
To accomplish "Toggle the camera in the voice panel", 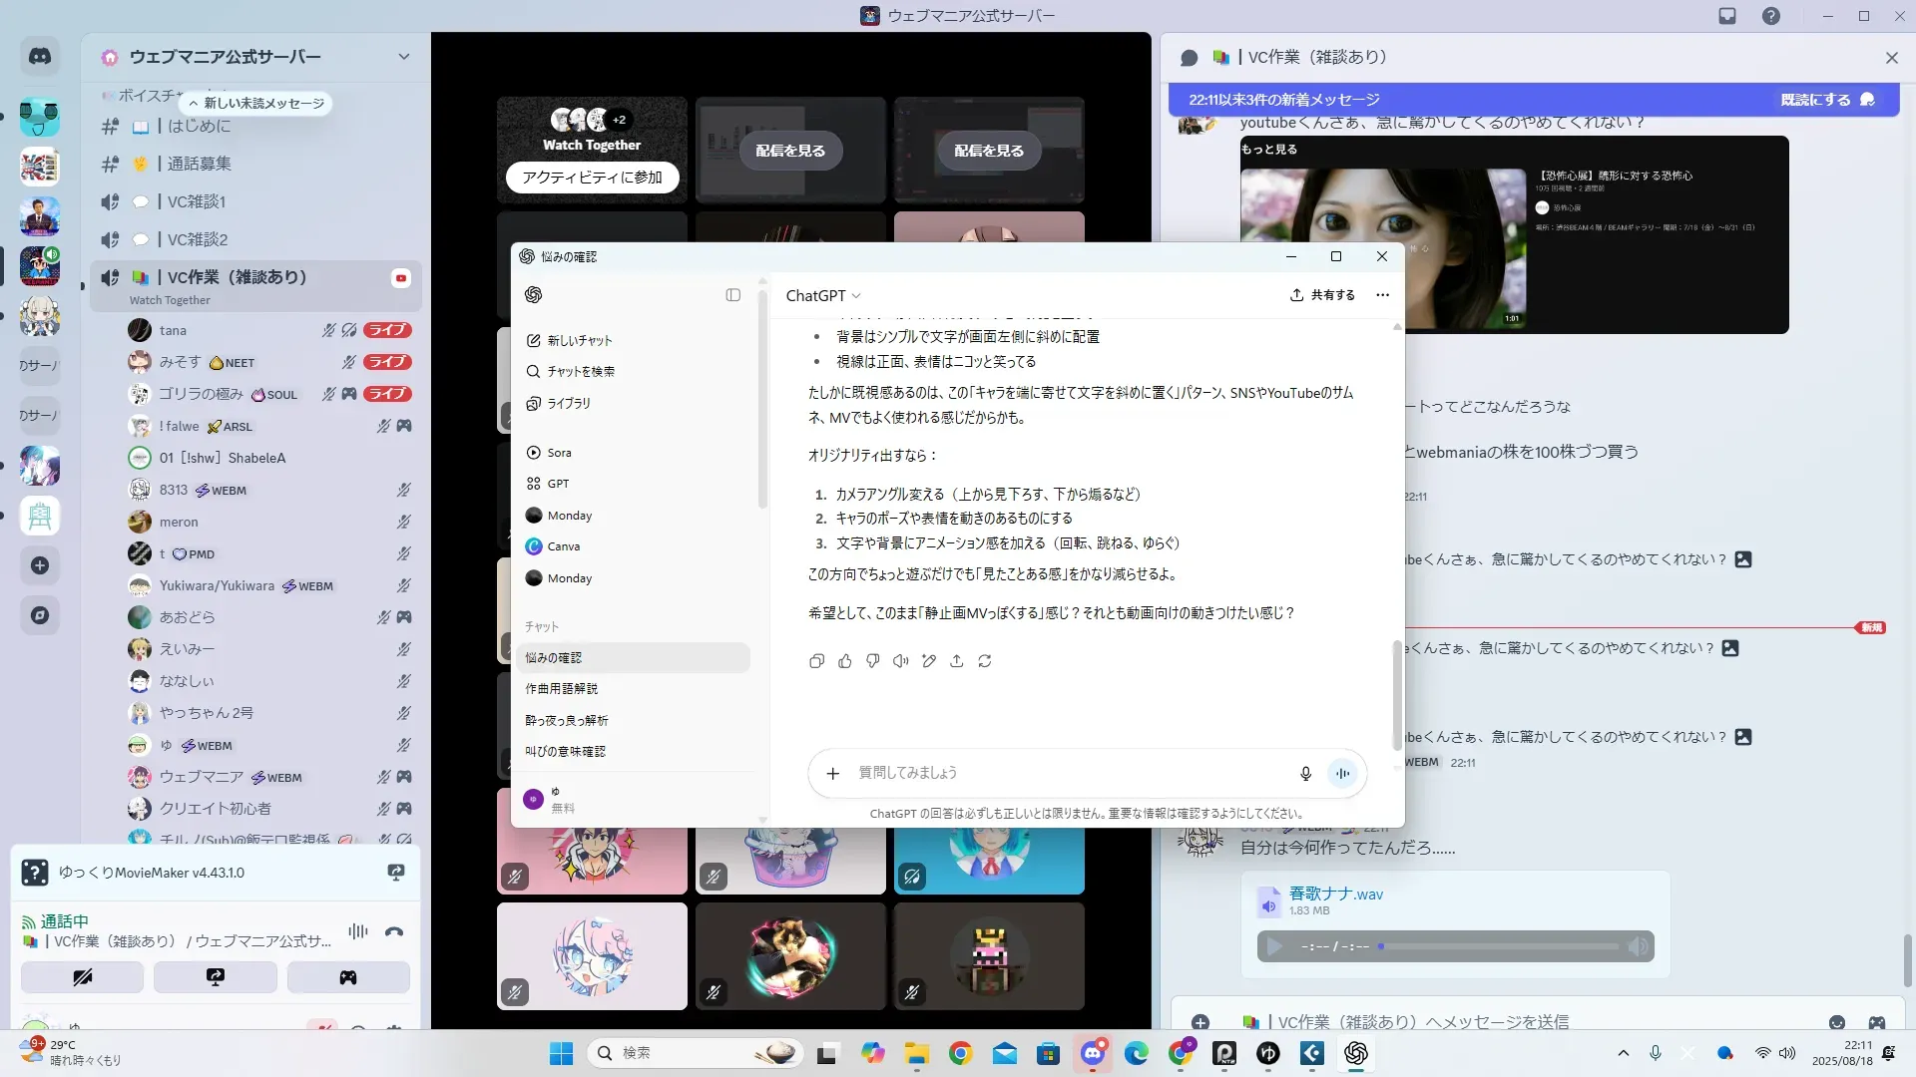I will (x=82, y=977).
